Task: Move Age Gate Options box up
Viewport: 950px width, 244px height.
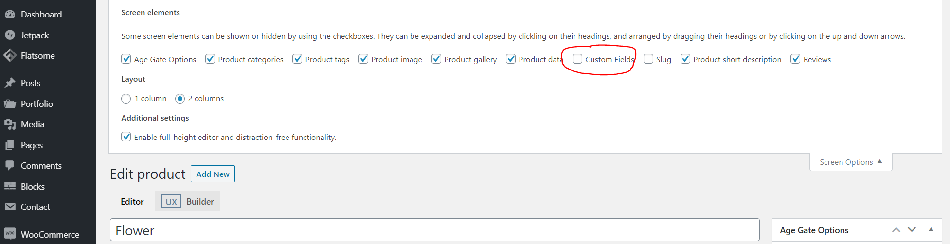Action: point(896,230)
